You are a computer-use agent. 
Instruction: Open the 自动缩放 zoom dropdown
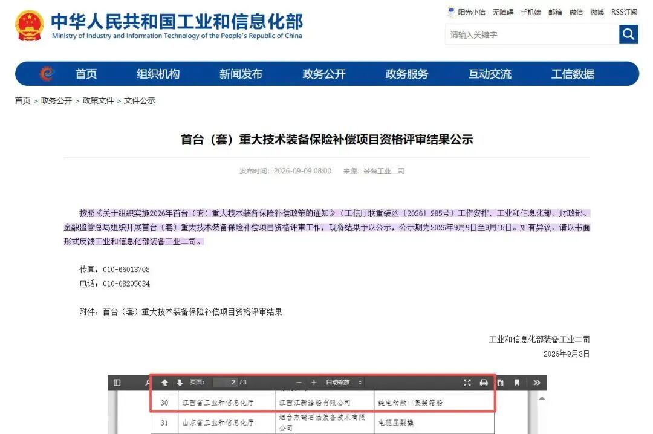[x=344, y=383]
